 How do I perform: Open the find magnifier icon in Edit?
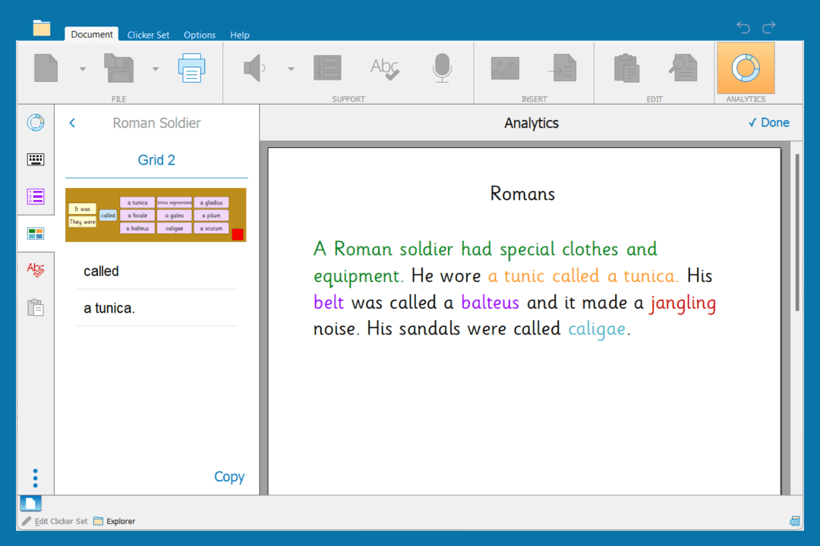tap(683, 68)
